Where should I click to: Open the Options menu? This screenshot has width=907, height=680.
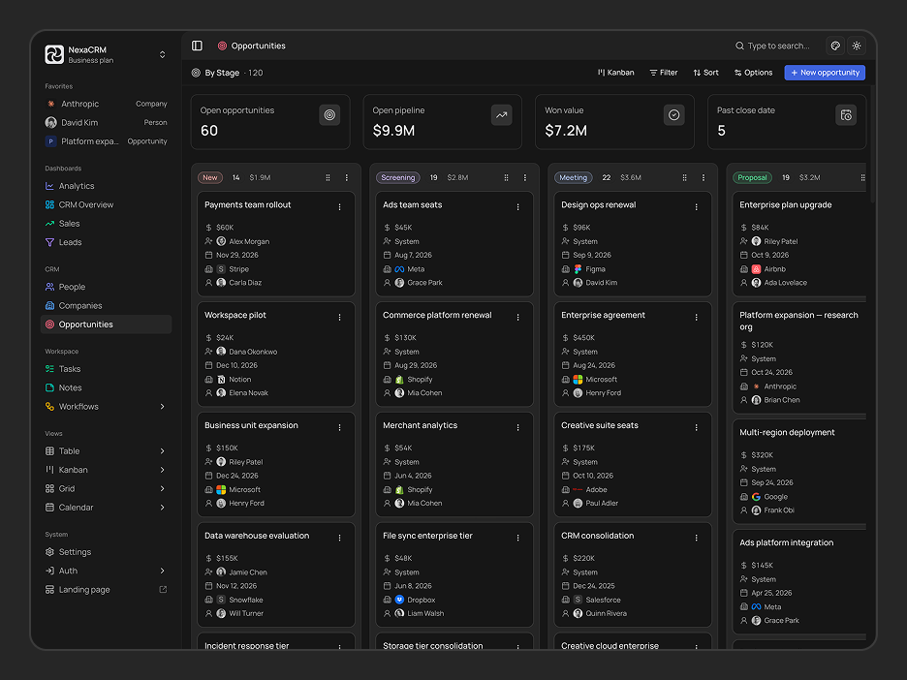tap(753, 73)
